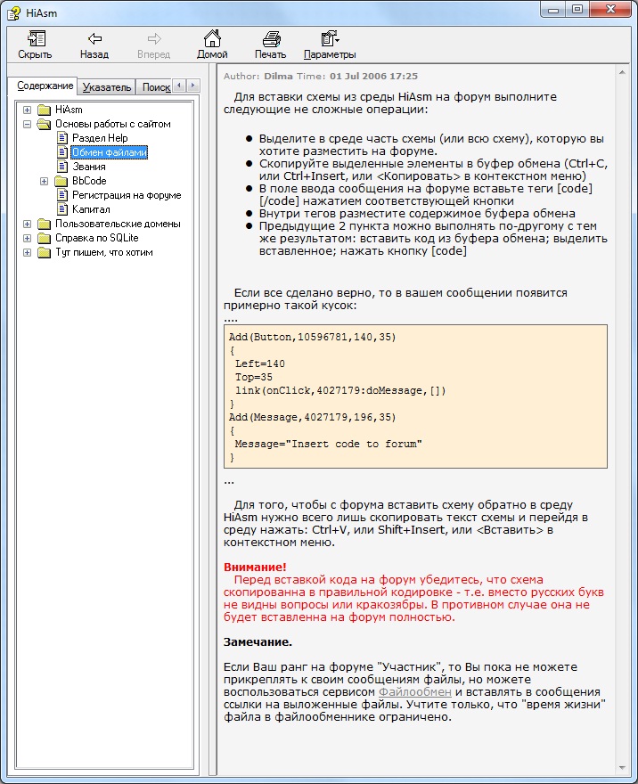This screenshot has width=638, height=784.
Task: Click the code line Add(Button,10596781,140,35)
Action: click(312, 337)
